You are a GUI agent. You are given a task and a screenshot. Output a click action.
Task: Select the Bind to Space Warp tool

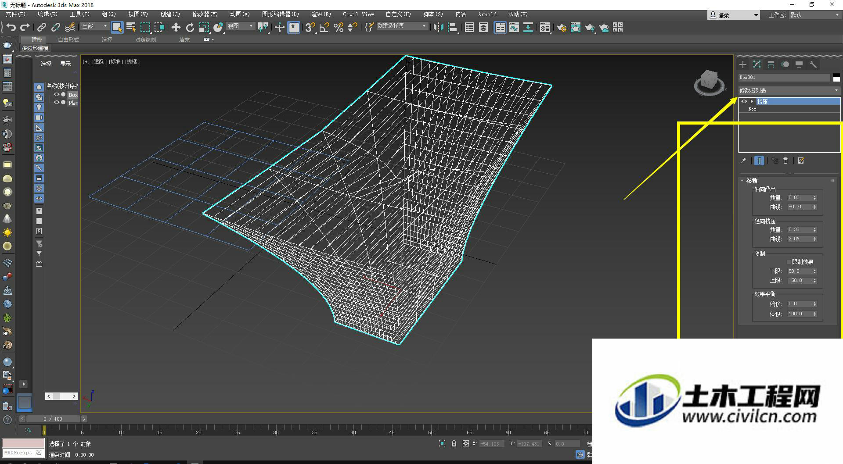[x=70, y=27]
